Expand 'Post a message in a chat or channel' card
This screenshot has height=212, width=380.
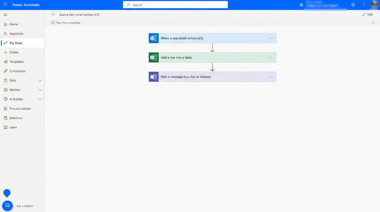(x=212, y=77)
